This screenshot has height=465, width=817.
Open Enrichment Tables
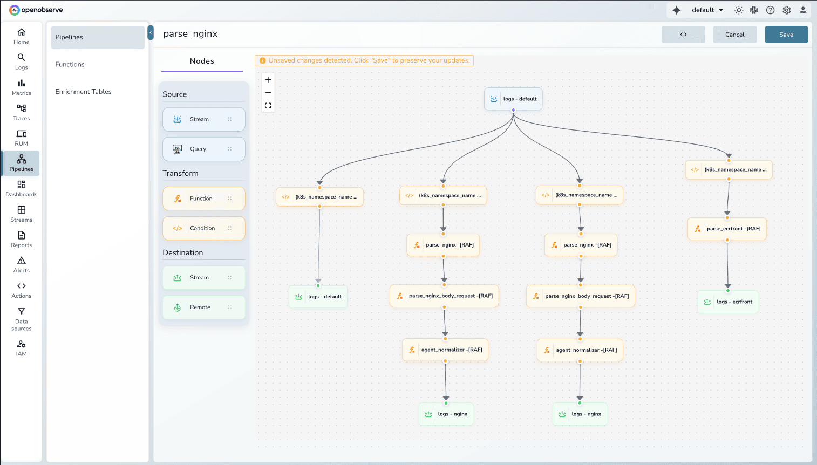pos(83,91)
